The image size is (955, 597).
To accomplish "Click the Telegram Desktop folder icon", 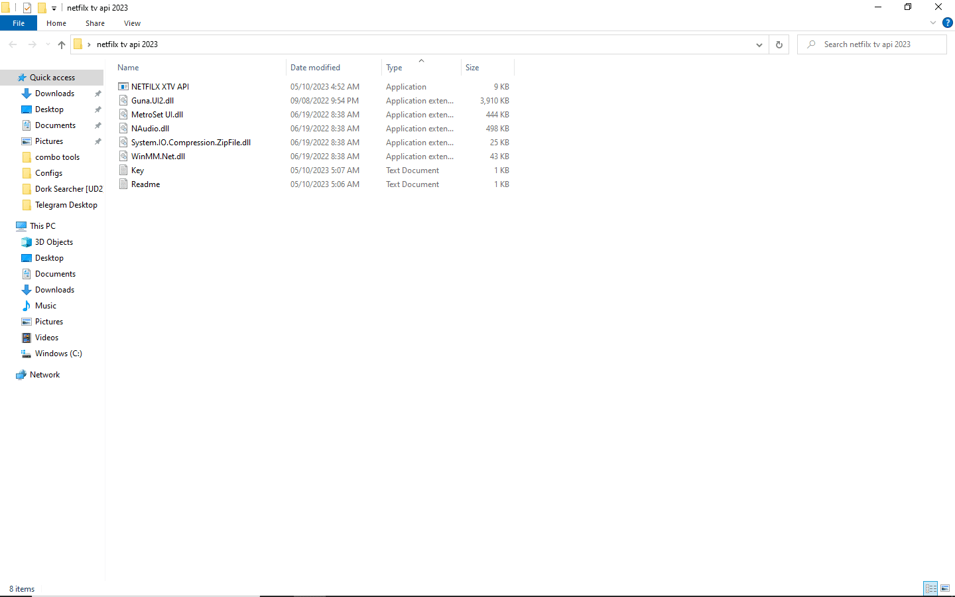I will (27, 205).
